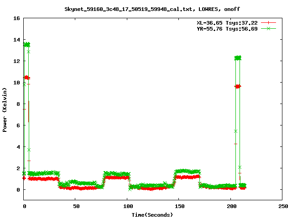The image size is (292, 219).
Task: Click the x-axis tick label 100
Action: click(x=128, y=206)
